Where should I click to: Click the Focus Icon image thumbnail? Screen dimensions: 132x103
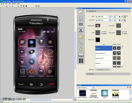coord(118,33)
